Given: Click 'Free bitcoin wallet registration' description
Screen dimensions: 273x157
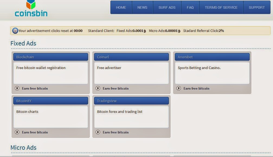Looking at the screenshot, I should pyautogui.click(x=41, y=68).
